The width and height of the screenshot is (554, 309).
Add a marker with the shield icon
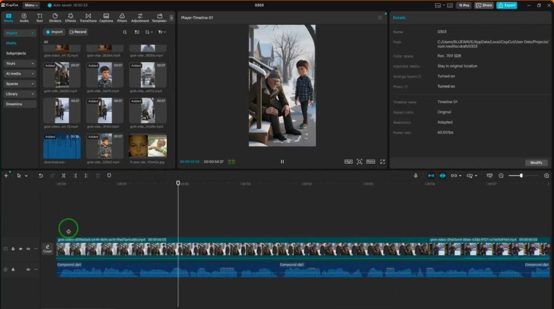coord(109,176)
